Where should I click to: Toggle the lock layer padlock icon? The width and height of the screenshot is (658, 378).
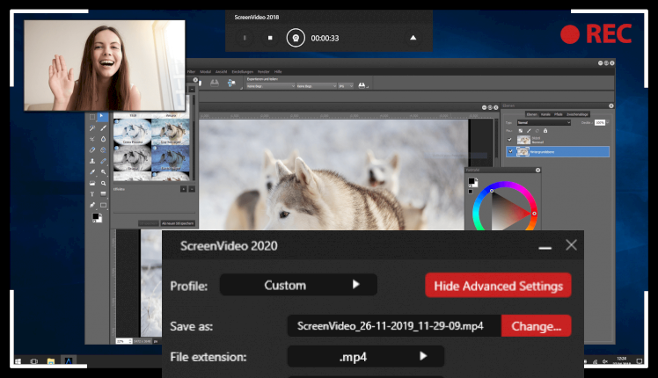(x=545, y=131)
